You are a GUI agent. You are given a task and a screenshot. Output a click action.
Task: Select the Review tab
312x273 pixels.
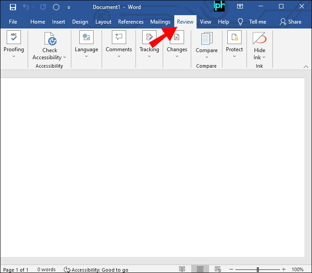pyautogui.click(x=185, y=22)
